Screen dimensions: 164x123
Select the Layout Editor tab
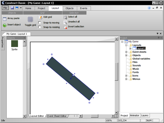click(37, 116)
